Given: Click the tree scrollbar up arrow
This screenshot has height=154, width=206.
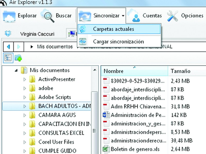Looking at the screenshot, I should pyautogui.click(x=95, y=70).
